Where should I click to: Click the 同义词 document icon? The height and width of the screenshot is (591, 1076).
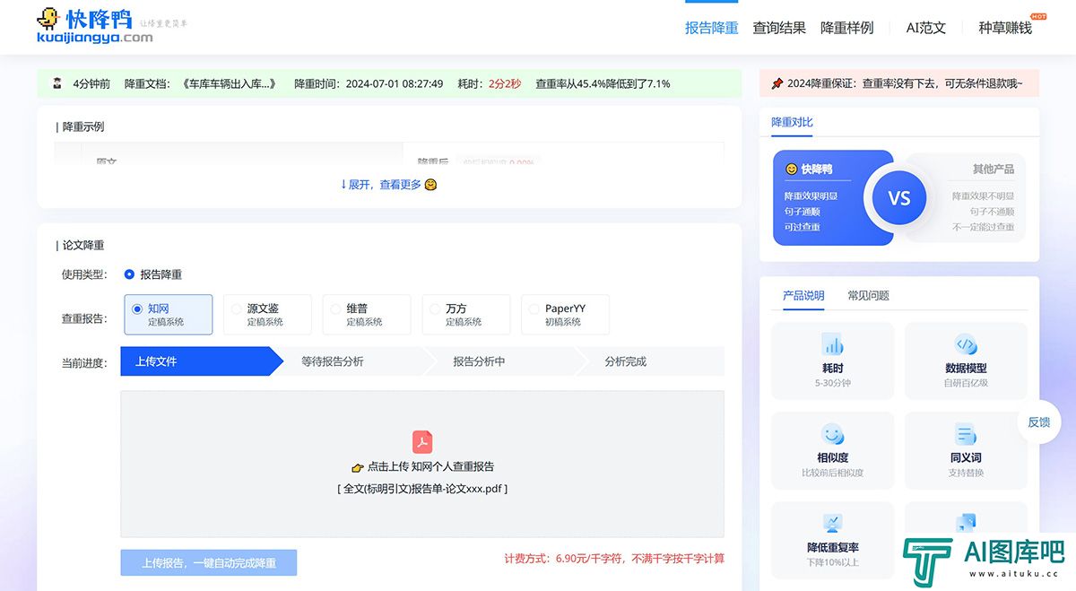tap(966, 434)
